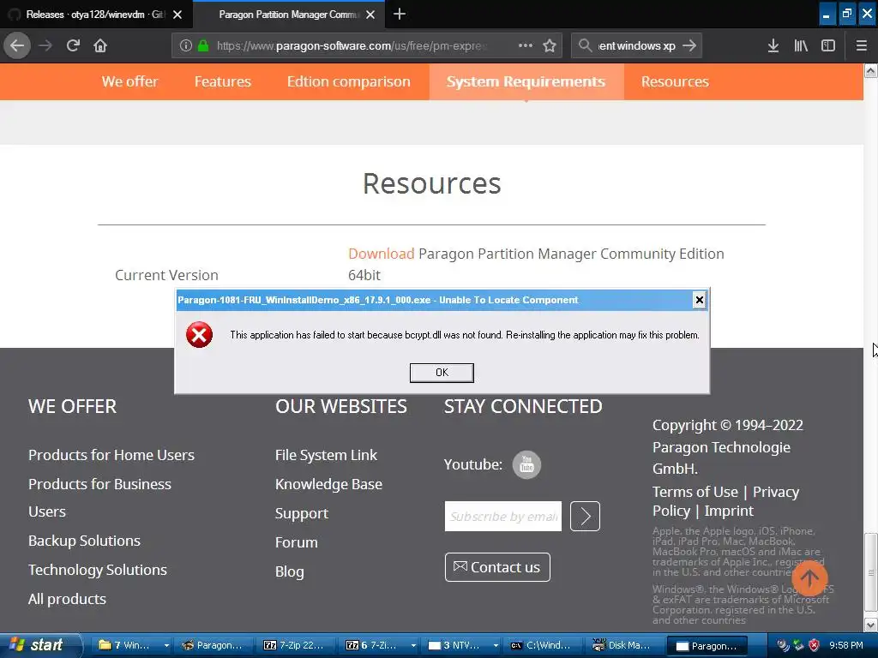Click the 9:58 PM system clock
Image resolution: width=878 pixels, height=658 pixels.
(x=845, y=645)
